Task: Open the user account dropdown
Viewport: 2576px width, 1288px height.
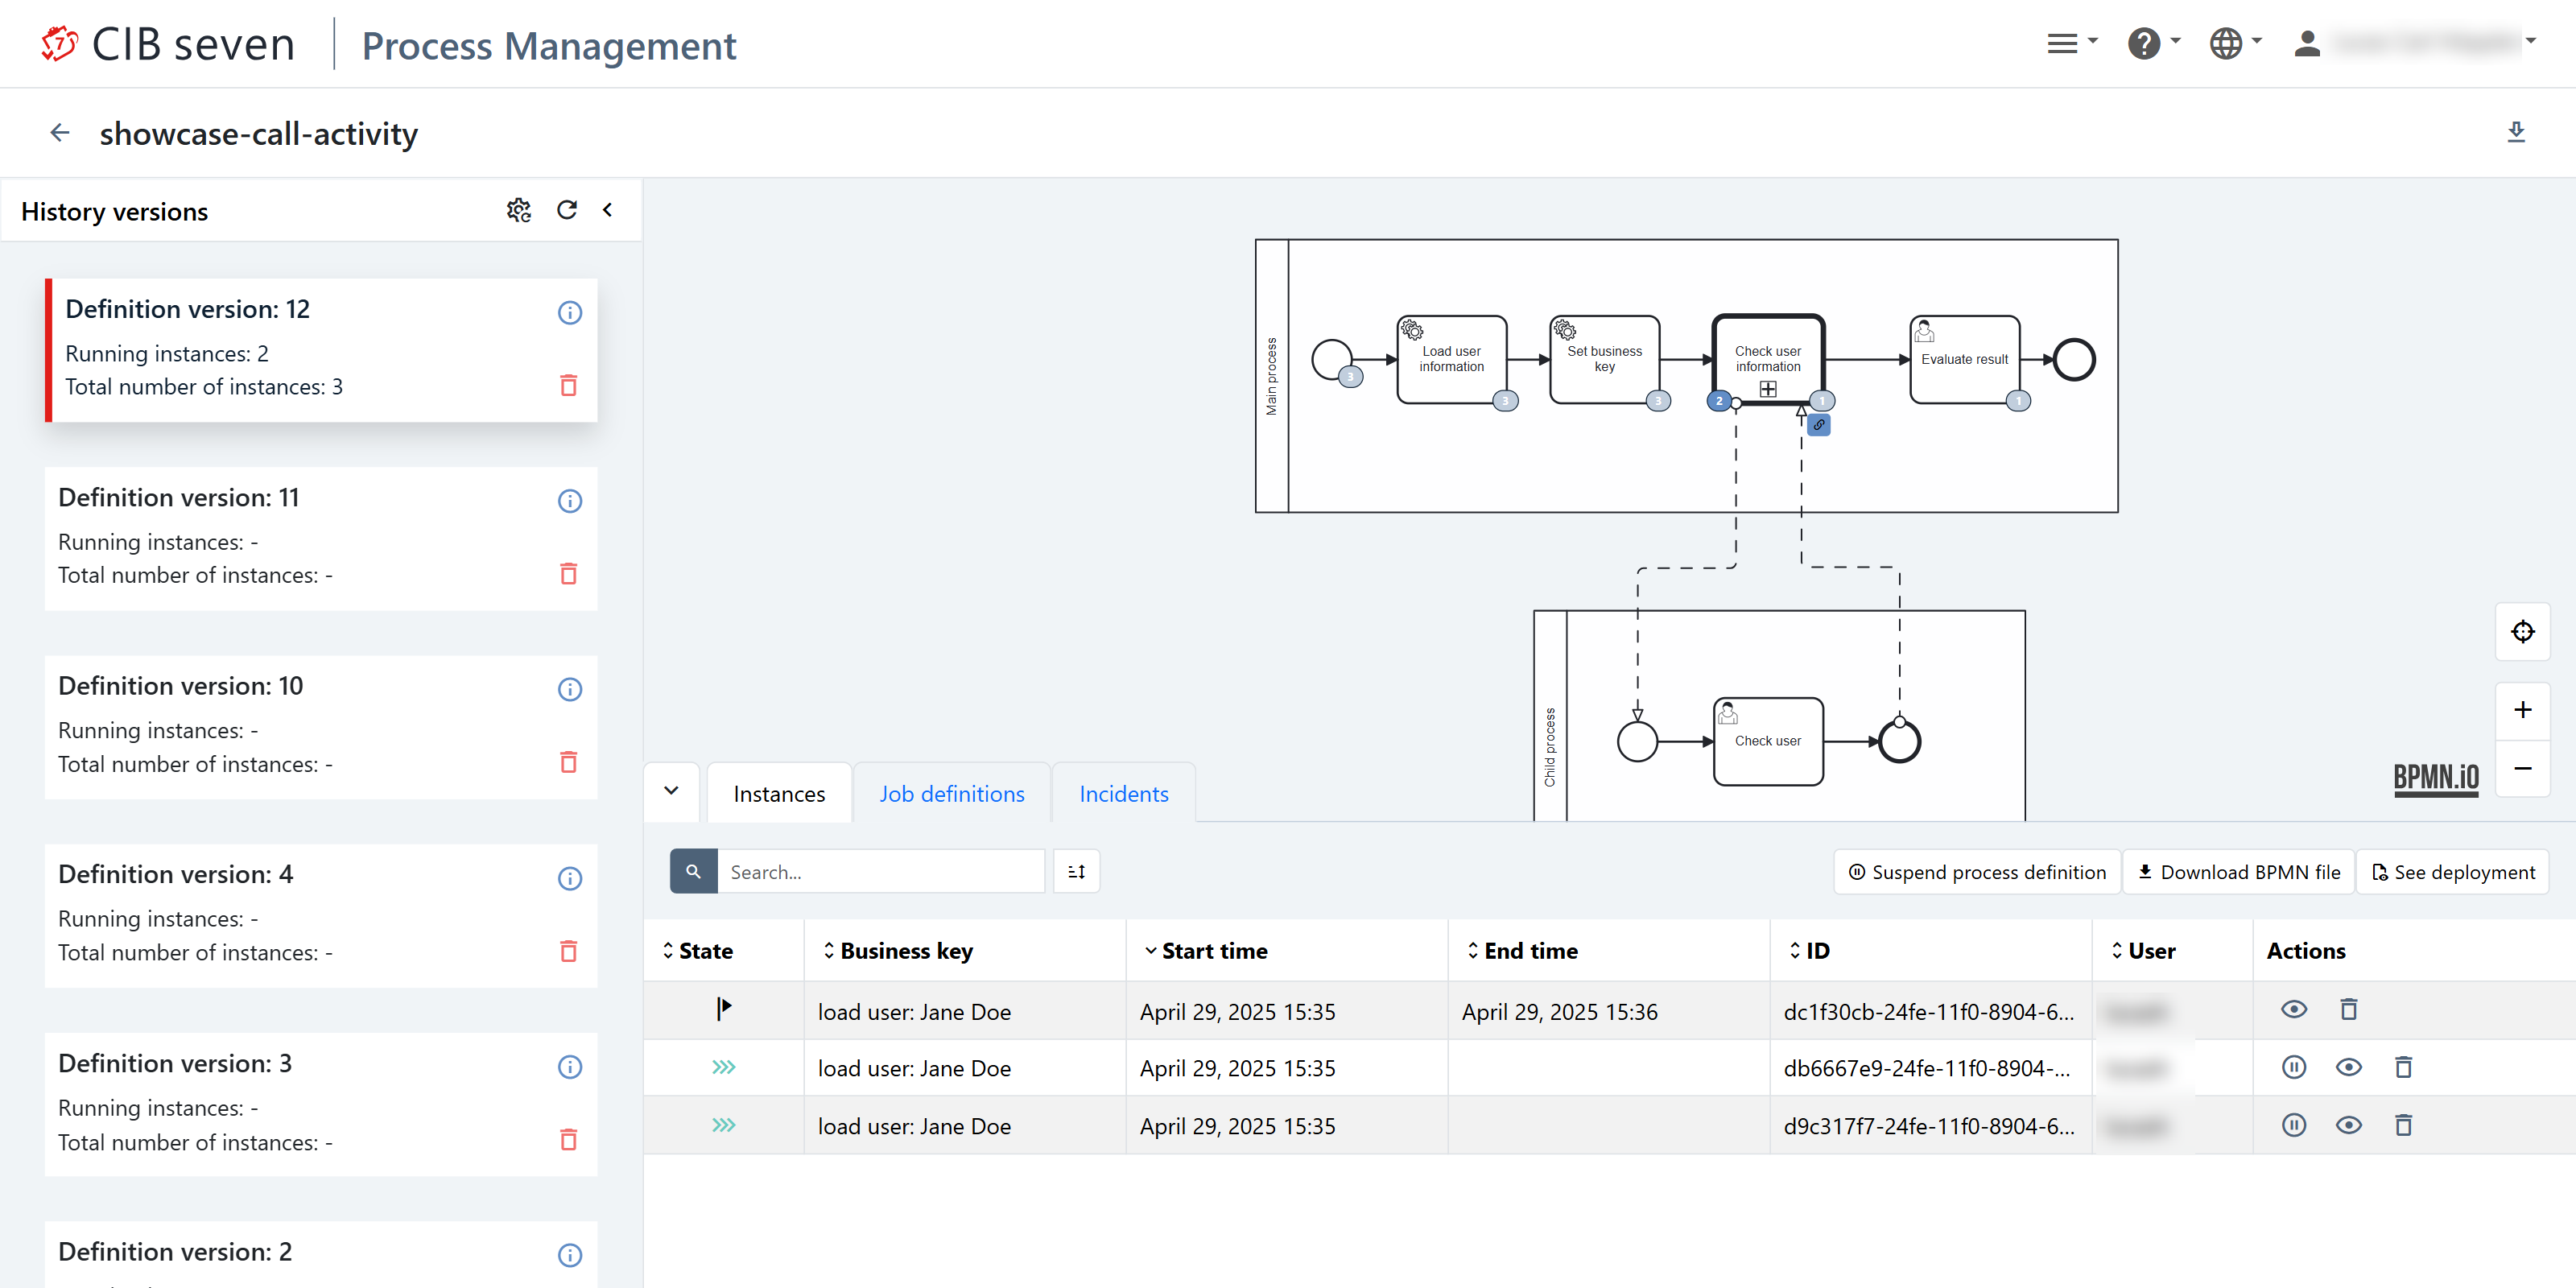Action: pyautogui.click(x=2414, y=43)
